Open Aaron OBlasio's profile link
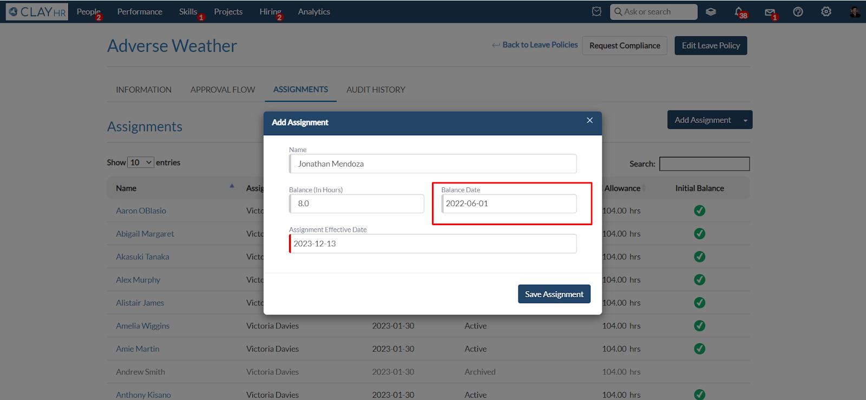The width and height of the screenshot is (866, 400). pyautogui.click(x=141, y=211)
